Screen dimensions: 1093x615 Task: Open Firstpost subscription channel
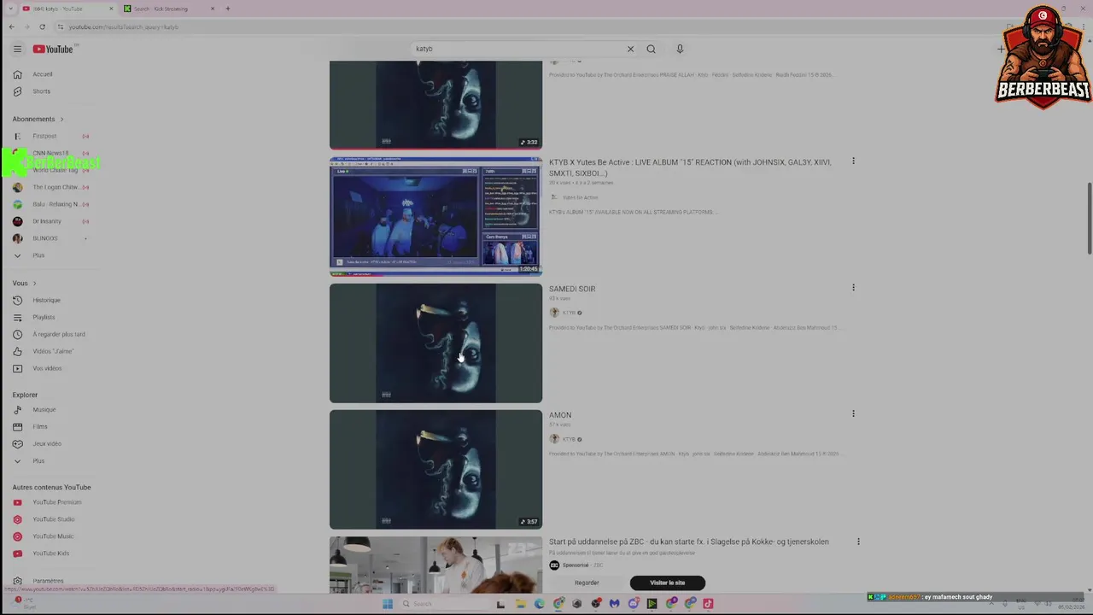pos(44,136)
